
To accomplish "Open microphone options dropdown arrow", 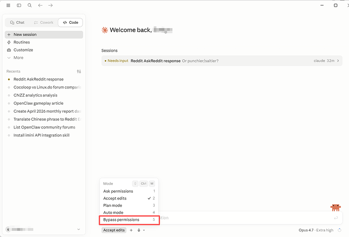I will [144, 230].
